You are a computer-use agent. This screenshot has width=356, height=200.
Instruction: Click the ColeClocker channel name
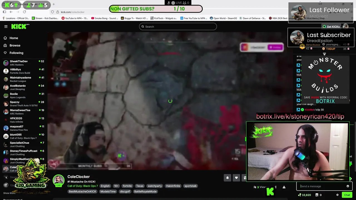(78, 177)
